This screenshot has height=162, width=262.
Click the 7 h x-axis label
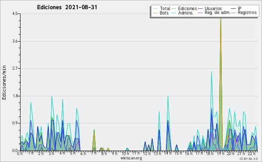point(93,153)
